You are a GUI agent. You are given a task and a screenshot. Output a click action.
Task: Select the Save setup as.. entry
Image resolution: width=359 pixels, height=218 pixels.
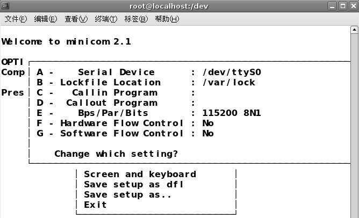click(128, 195)
